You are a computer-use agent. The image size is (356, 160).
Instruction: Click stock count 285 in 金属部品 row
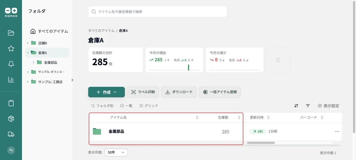click(x=226, y=132)
